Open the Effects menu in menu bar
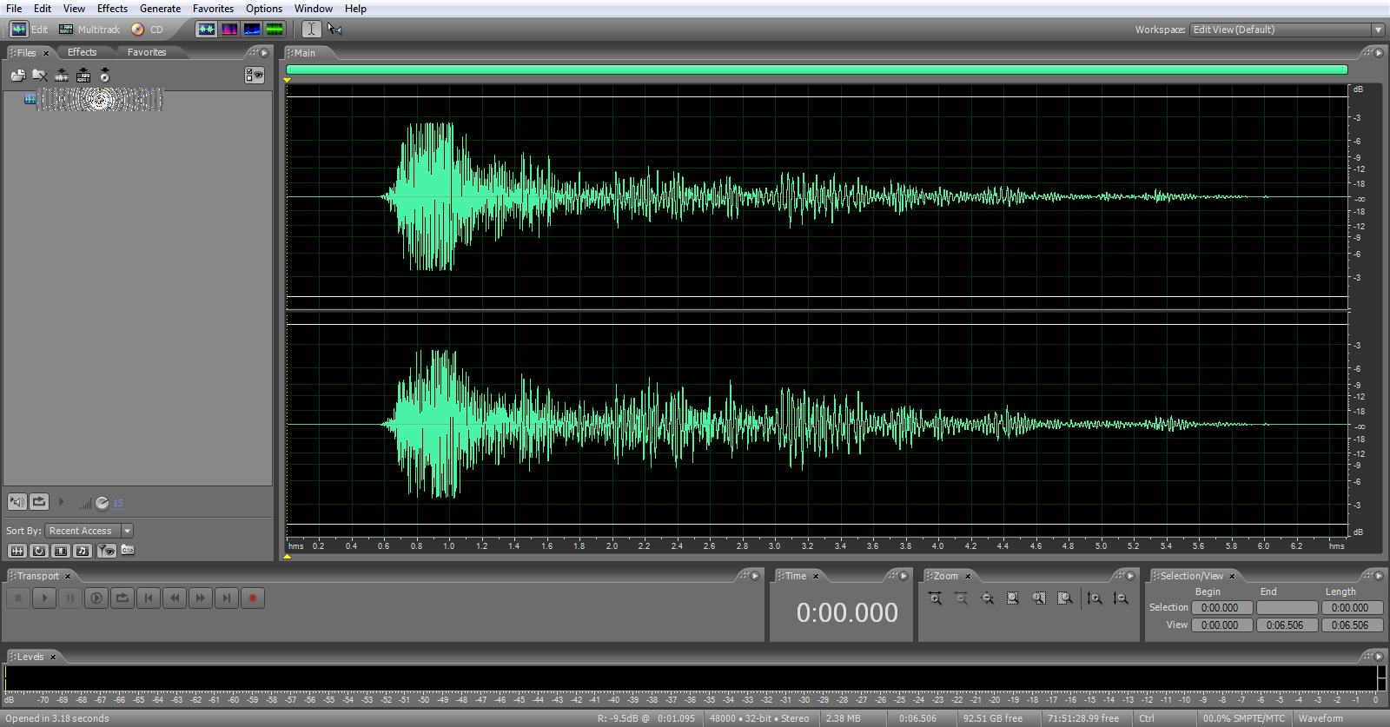The height and width of the screenshot is (727, 1390). click(112, 9)
